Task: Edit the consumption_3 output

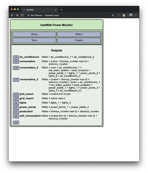Action: pos(16,80)
